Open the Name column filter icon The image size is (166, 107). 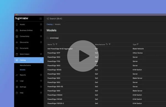(56, 44)
